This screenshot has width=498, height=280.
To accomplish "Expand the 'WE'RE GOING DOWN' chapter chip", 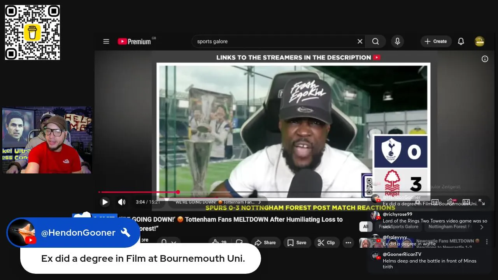I will click(x=217, y=202).
